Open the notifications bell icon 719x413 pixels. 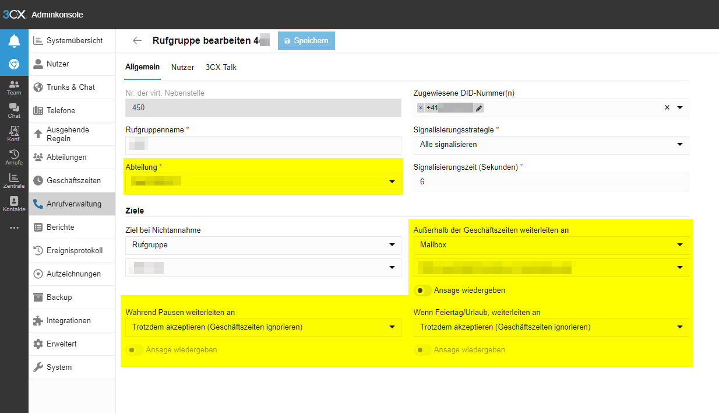[14, 41]
